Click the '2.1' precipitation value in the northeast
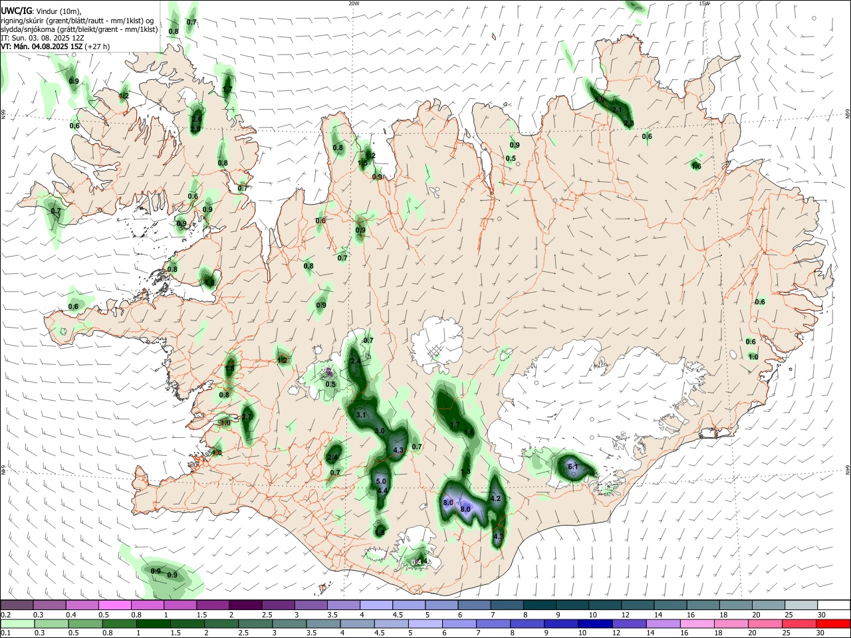851x638 pixels. pos(616,110)
